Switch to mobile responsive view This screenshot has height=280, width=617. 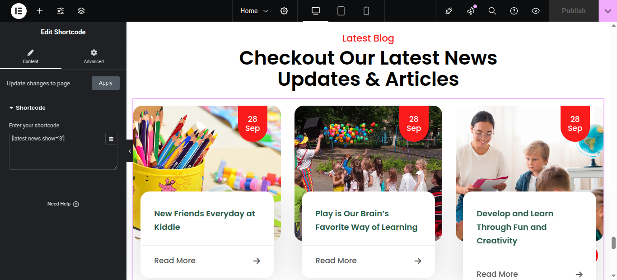pyautogui.click(x=366, y=11)
